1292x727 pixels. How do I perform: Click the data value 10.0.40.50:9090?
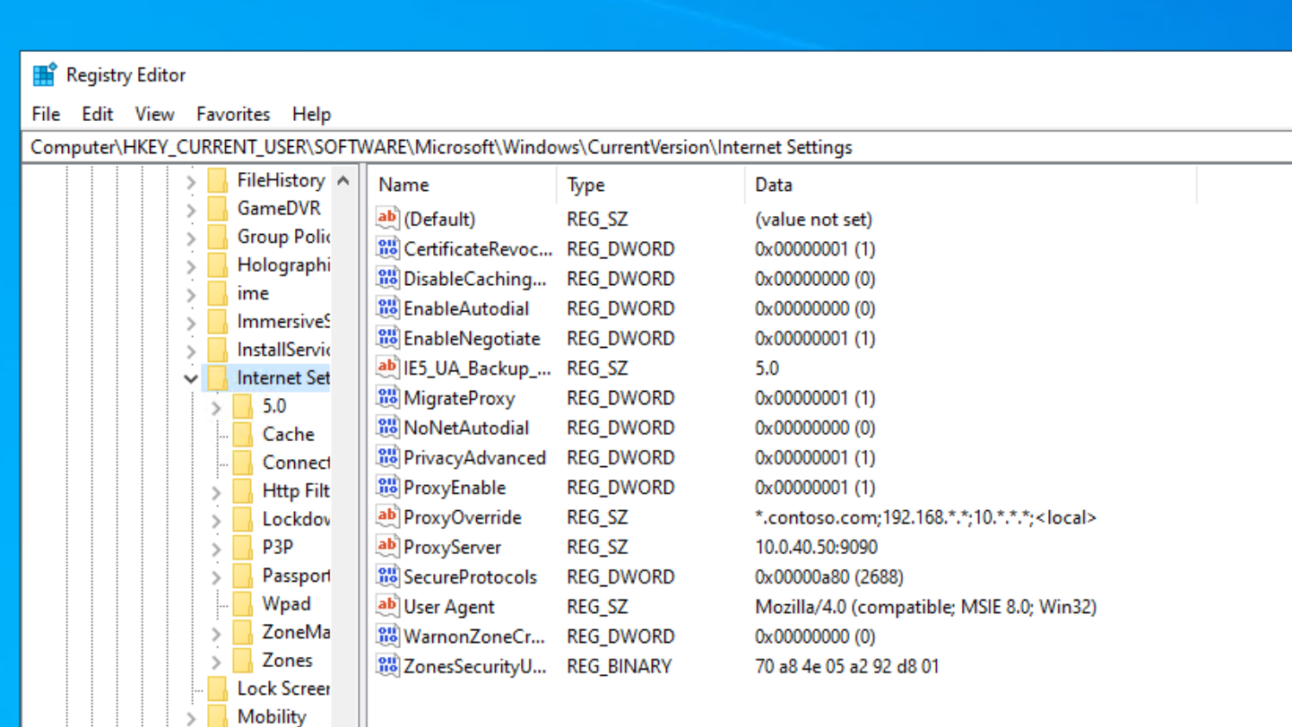coord(816,547)
